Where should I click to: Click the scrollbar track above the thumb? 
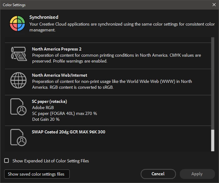click(x=213, y=83)
